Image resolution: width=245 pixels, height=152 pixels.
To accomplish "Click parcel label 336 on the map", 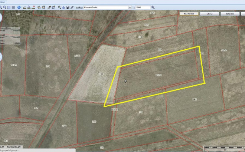I will [153, 13].
